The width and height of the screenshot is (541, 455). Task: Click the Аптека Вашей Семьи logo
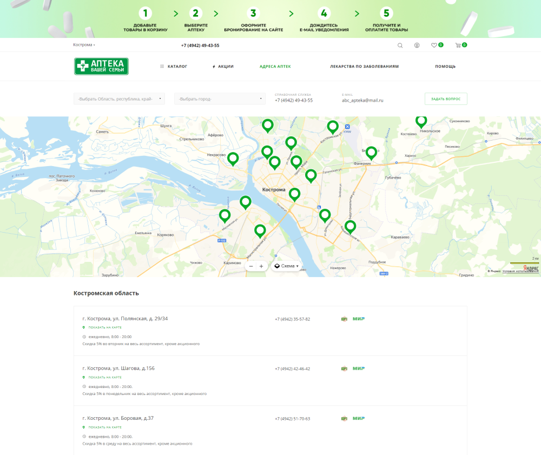(101, 67)
